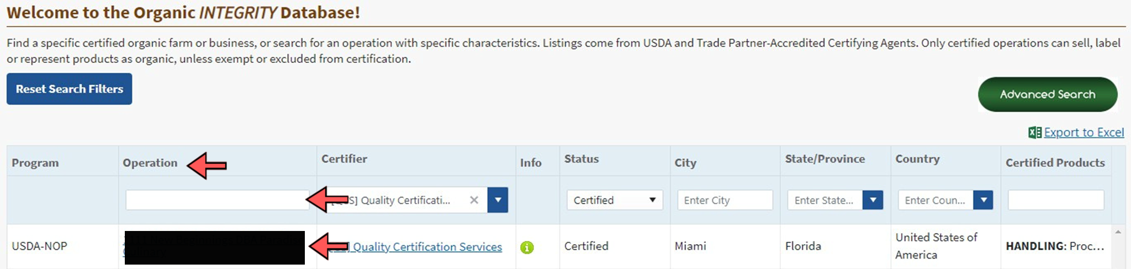Screen dimensions: 1131x269
Task: Click the Enter Country text field
Action: click(x=936, y=200)
